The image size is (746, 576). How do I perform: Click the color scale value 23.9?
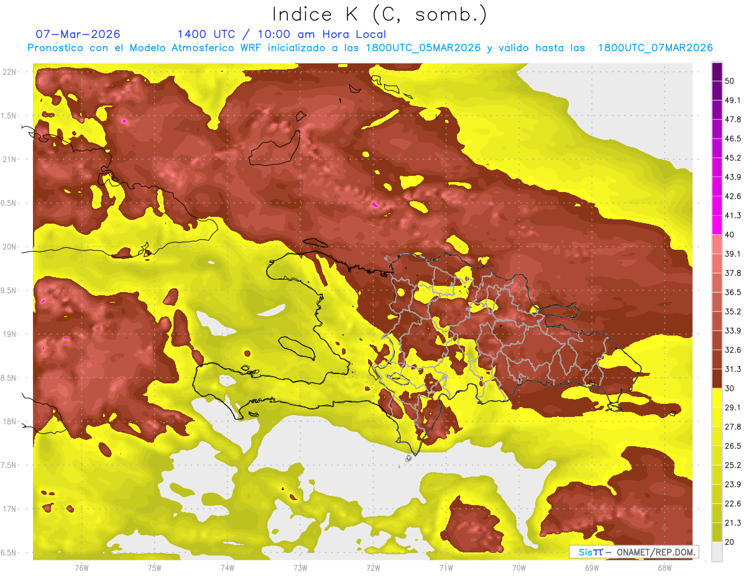pyautogui.click(x=733, y=485)
